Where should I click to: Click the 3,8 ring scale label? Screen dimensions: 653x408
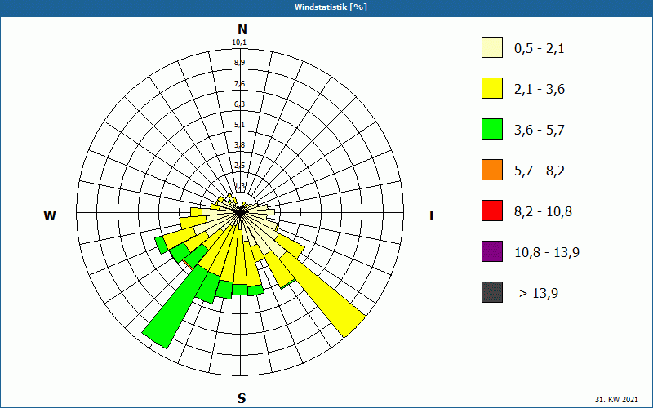[x=239, y=145]
